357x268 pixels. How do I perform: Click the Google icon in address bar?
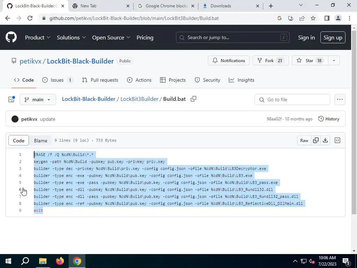(x=280, y=18)
